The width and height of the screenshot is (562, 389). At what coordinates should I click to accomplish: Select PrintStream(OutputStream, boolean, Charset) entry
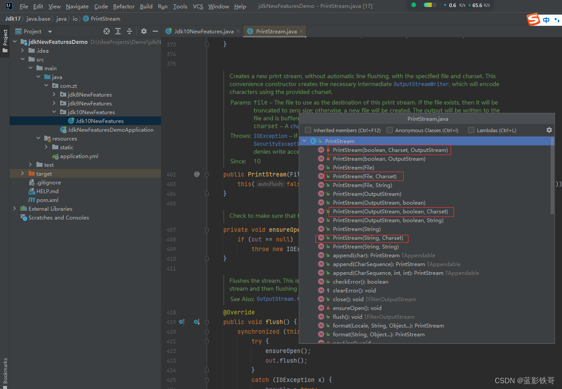[x=390, y=211]
